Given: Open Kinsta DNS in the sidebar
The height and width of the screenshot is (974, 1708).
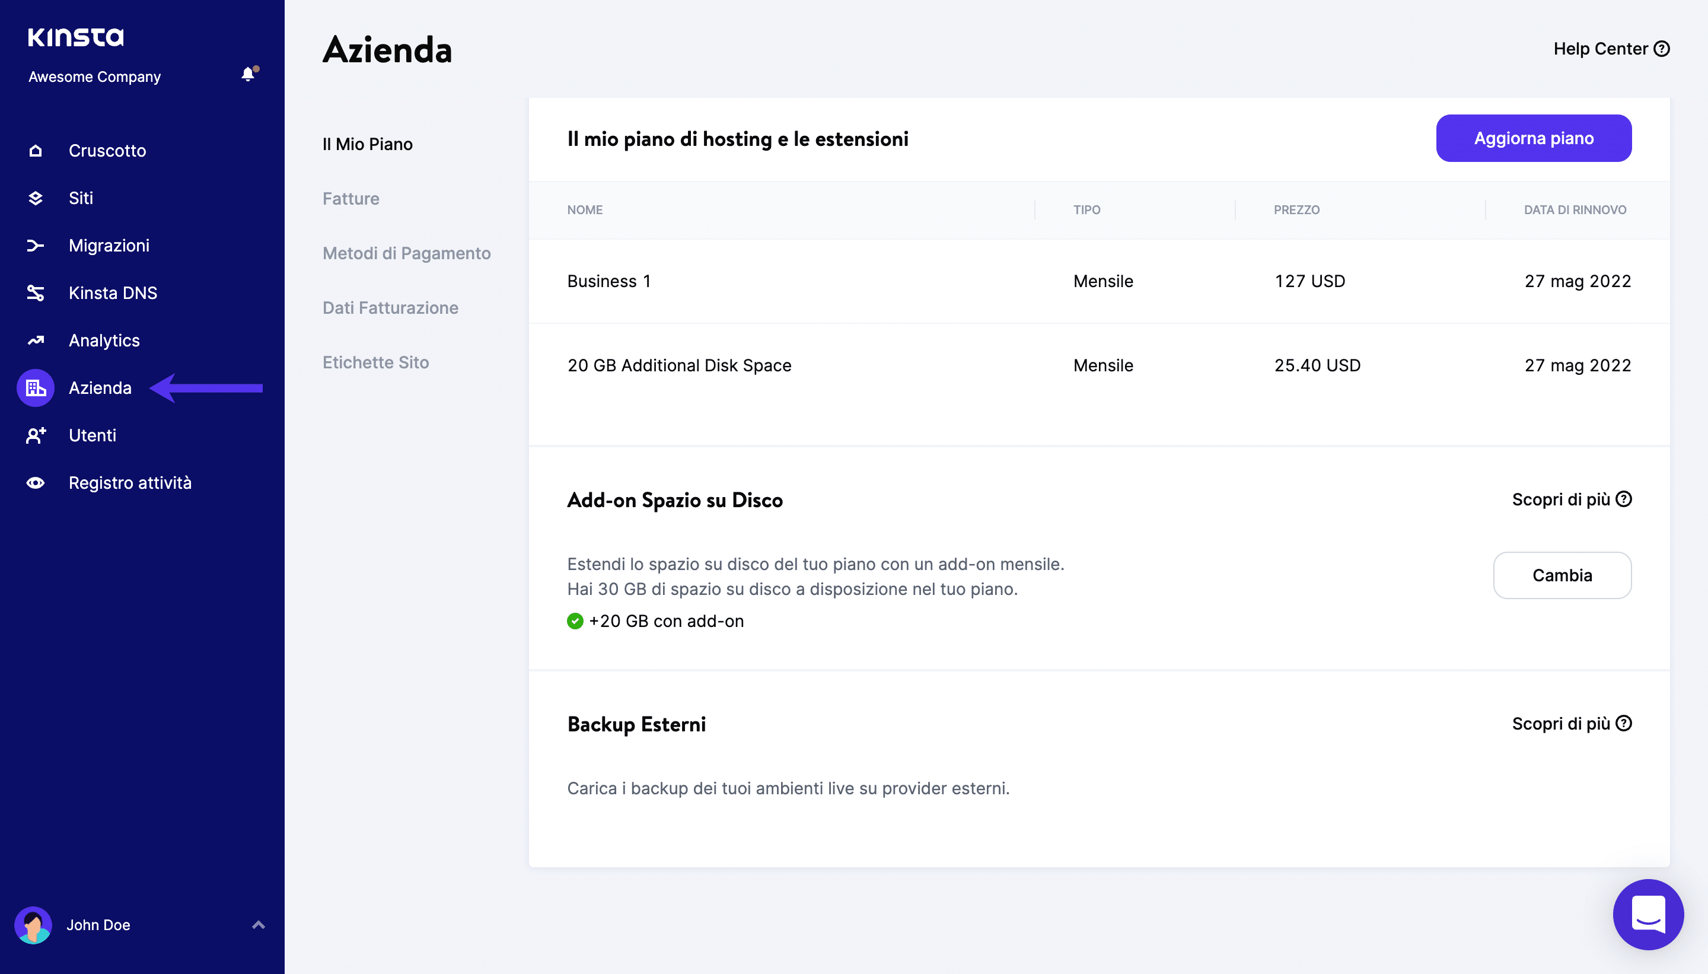Looking at the screenshot, I should click(113, 293).
